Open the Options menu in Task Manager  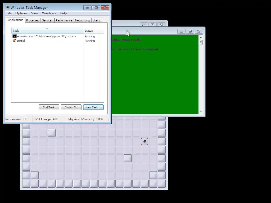point(21,13)
